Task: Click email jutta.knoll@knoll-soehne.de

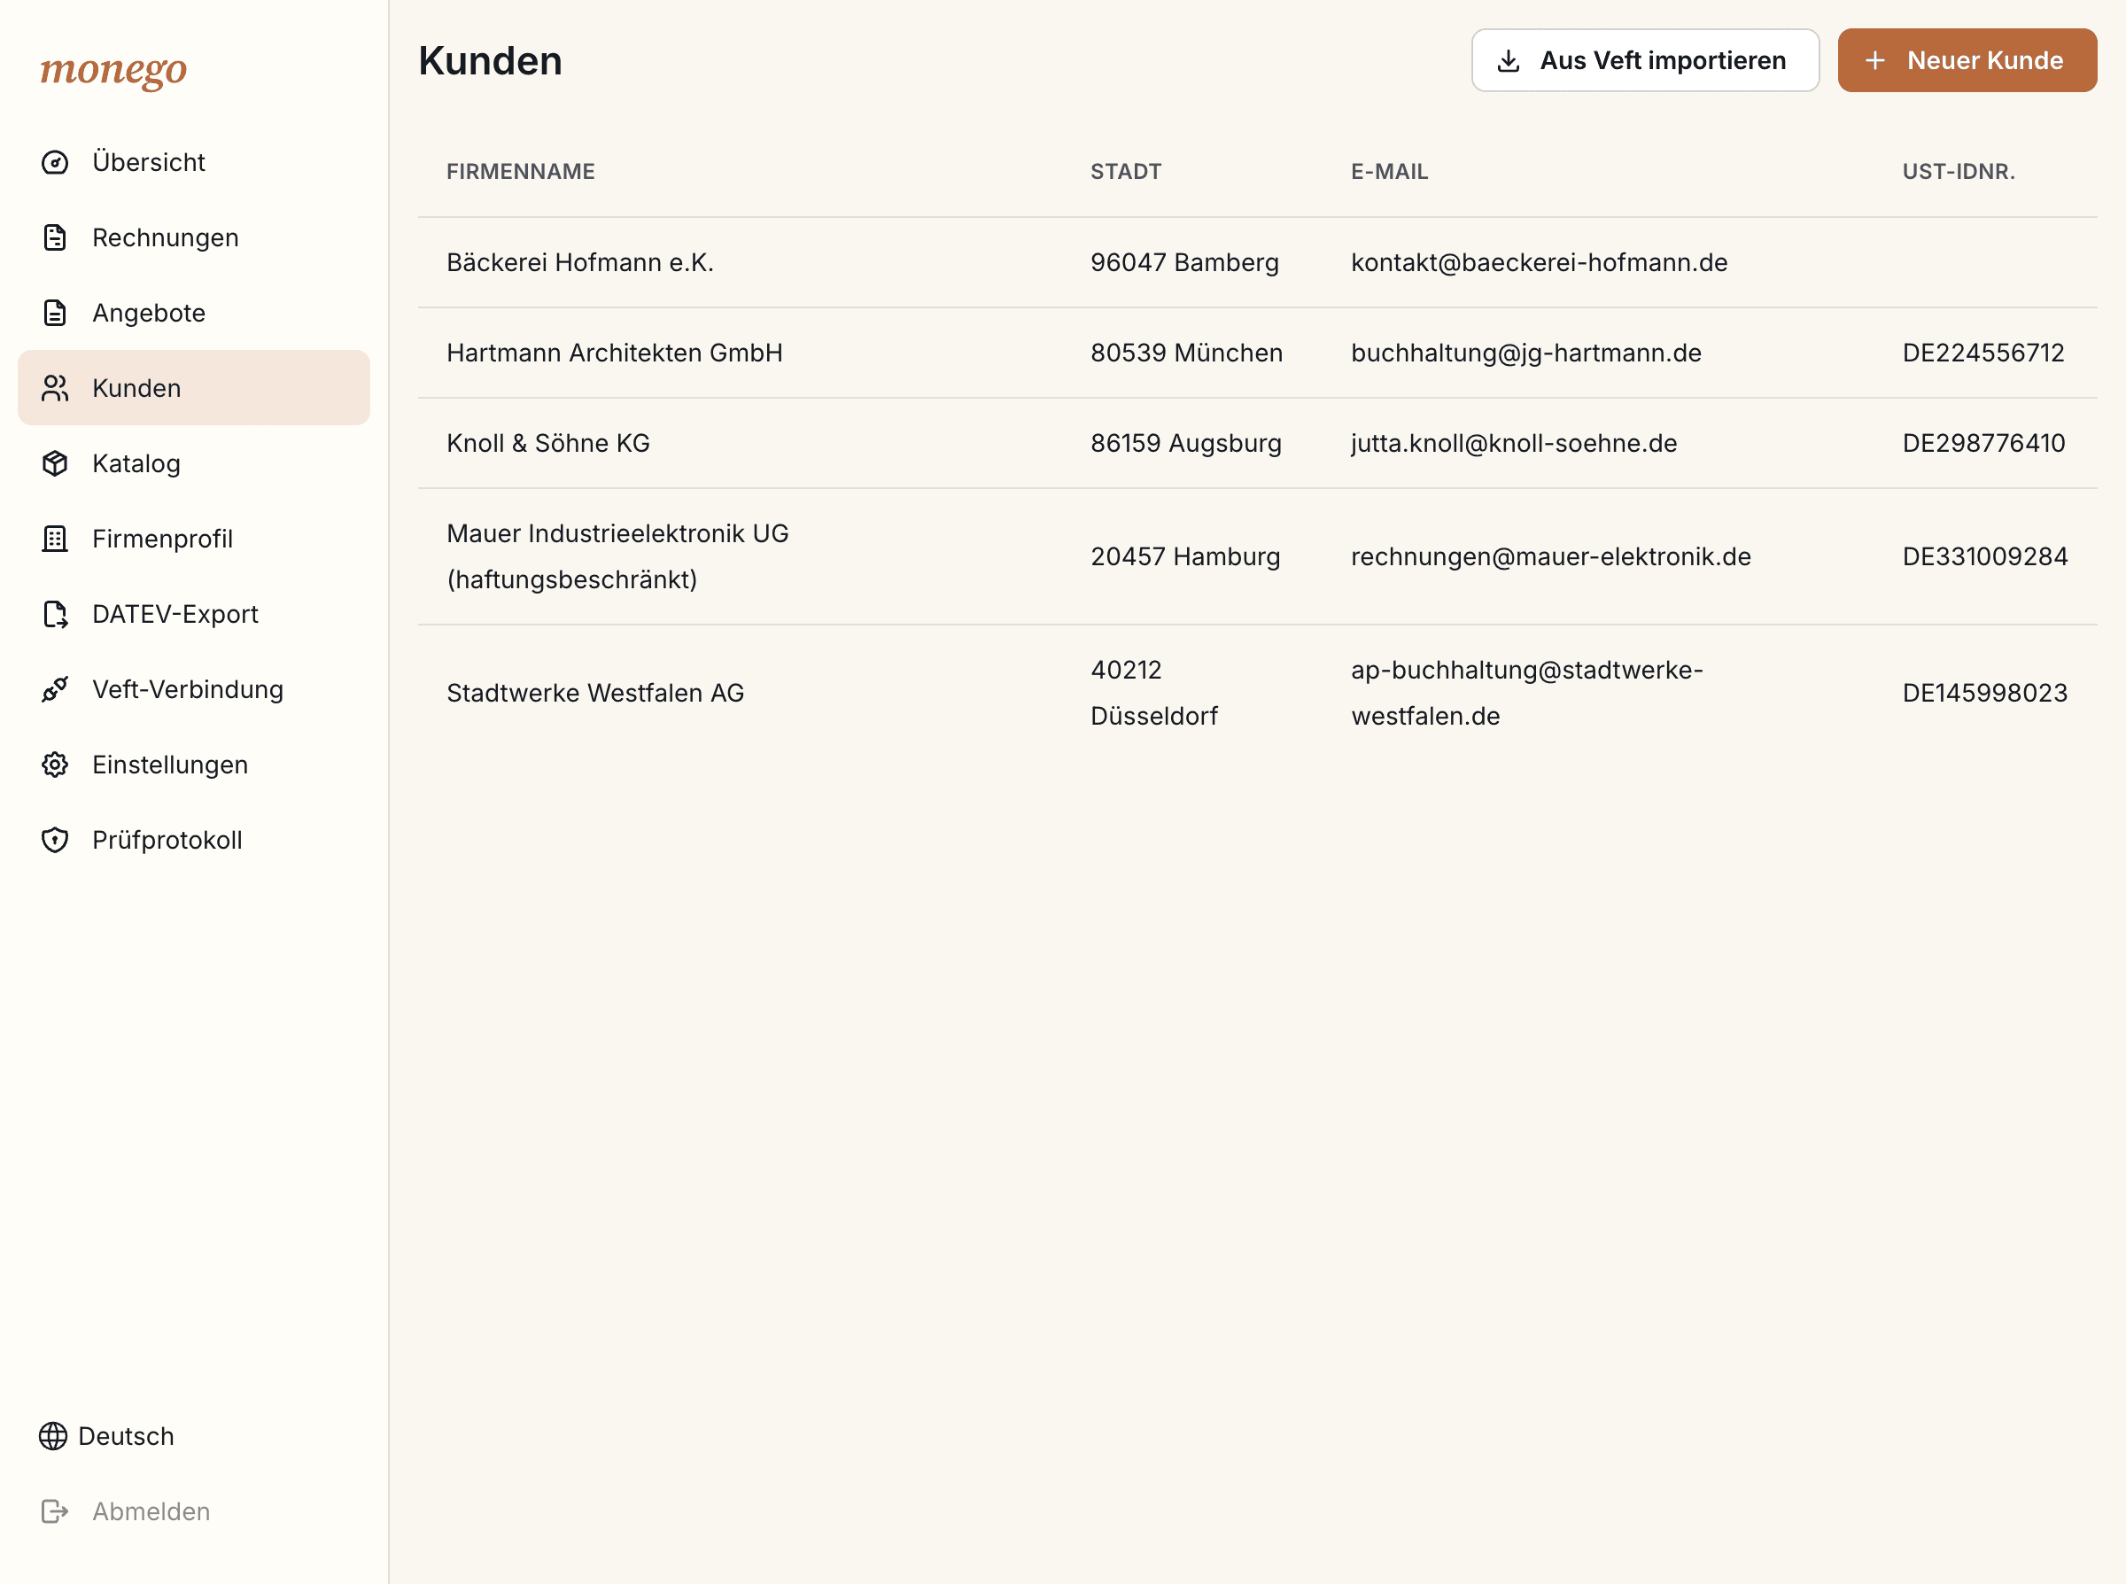Action: tap(1514, 443)
